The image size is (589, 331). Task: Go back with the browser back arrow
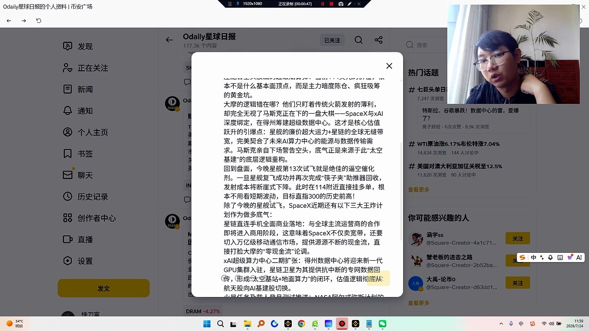click(9, 21)
